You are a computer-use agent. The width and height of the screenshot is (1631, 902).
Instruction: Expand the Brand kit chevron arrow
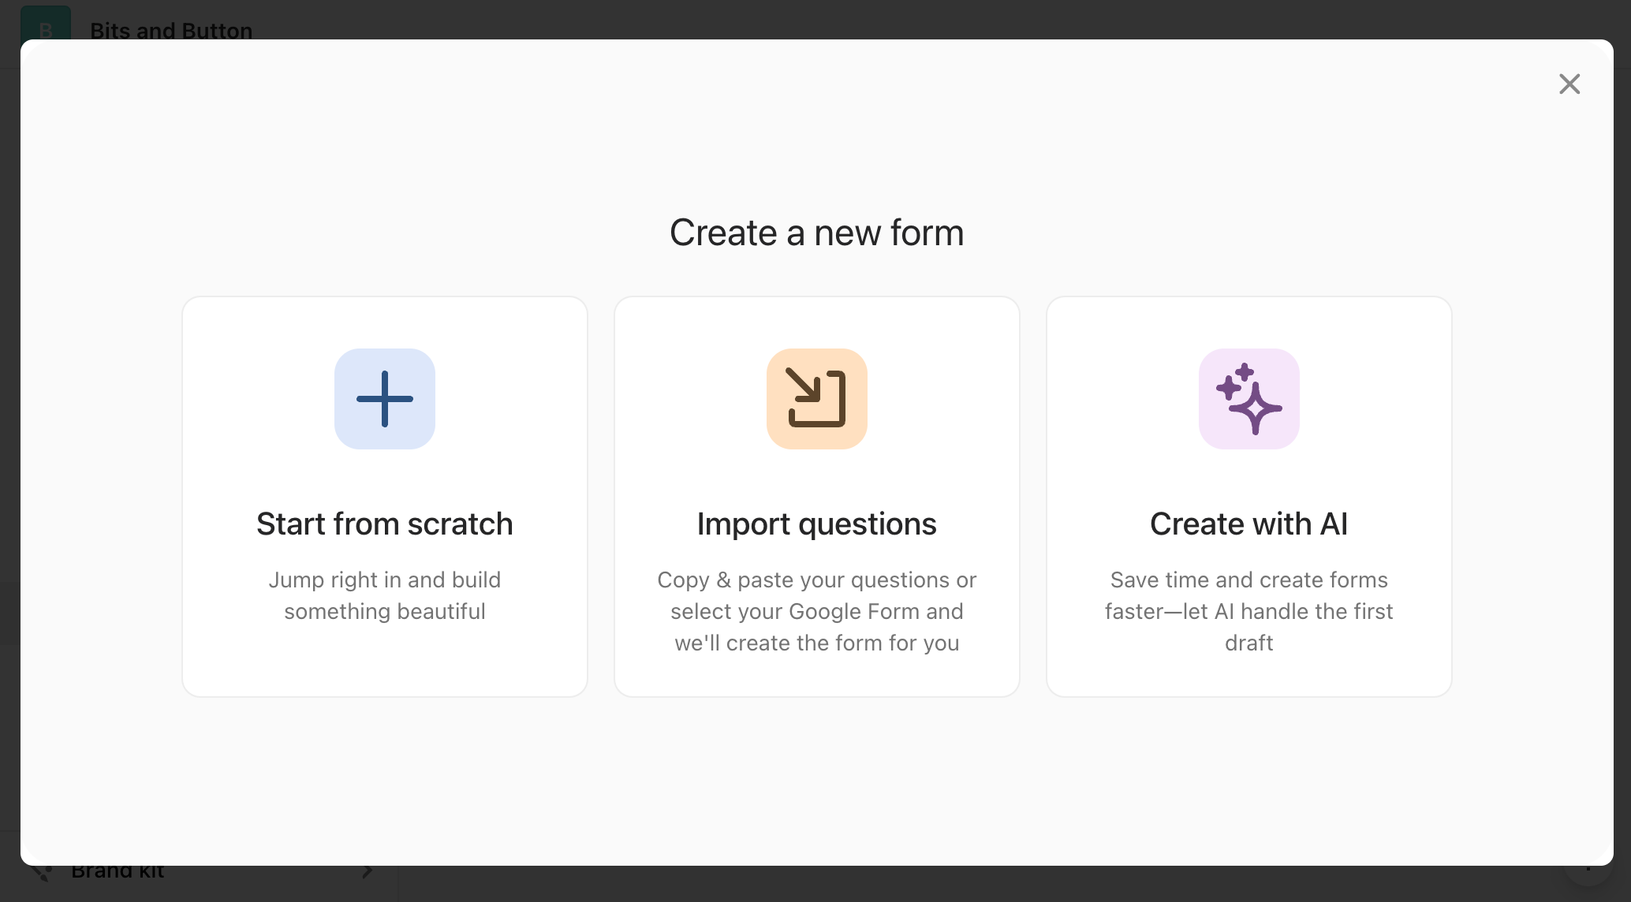(368, 872)
